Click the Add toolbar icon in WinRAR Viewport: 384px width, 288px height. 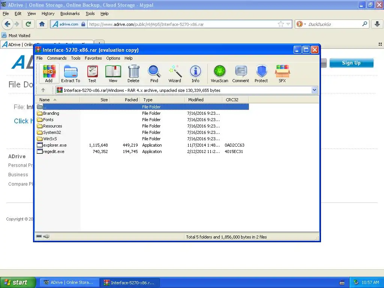click(49, 73)
